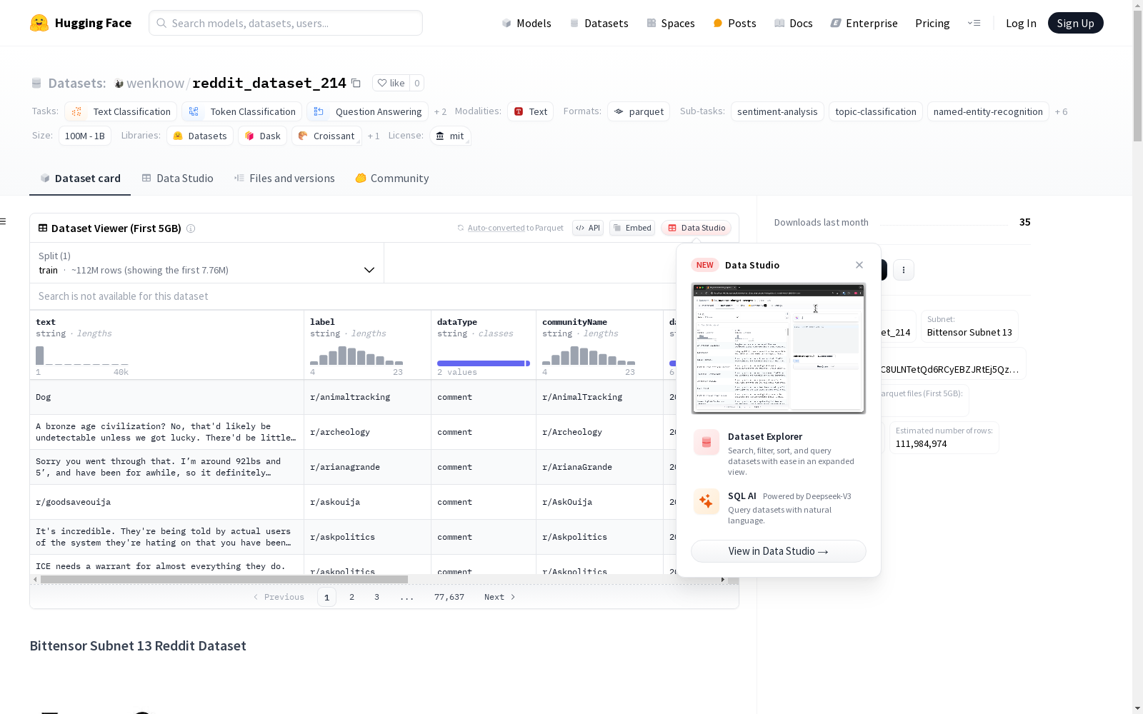The width and height of the screenshot is (1143, 714).
Task: Click the 100M - 1B size tag
Action: [85, 136]
